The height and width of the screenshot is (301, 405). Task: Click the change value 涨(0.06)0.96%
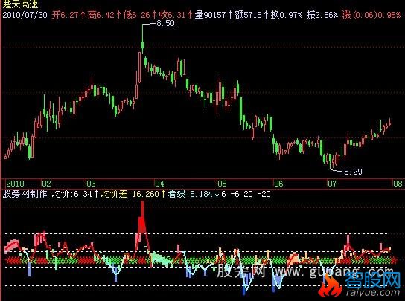(x=371, y=15)
